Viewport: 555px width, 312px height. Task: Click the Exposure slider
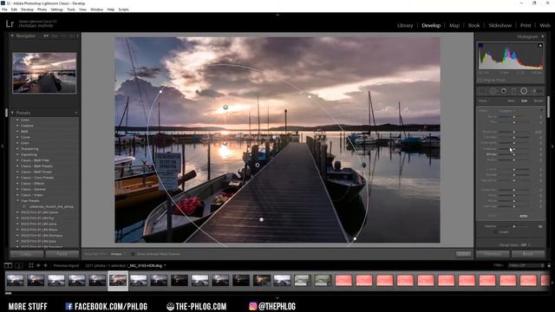[514, 132]
